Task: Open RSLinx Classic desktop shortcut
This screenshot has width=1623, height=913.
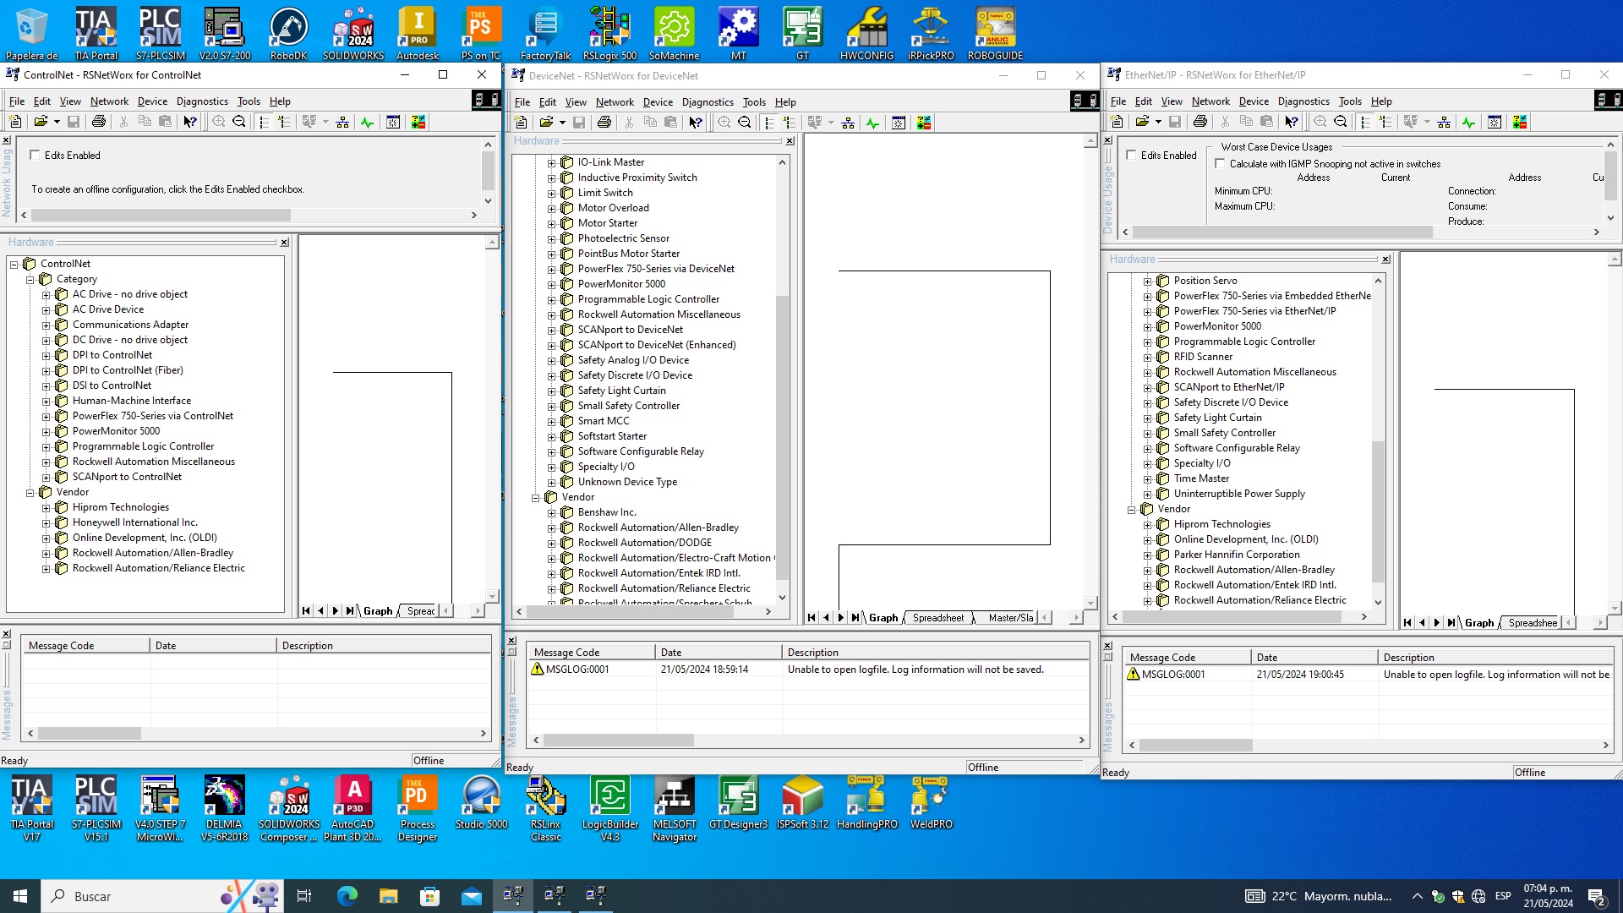Action: tap(546, 808)
